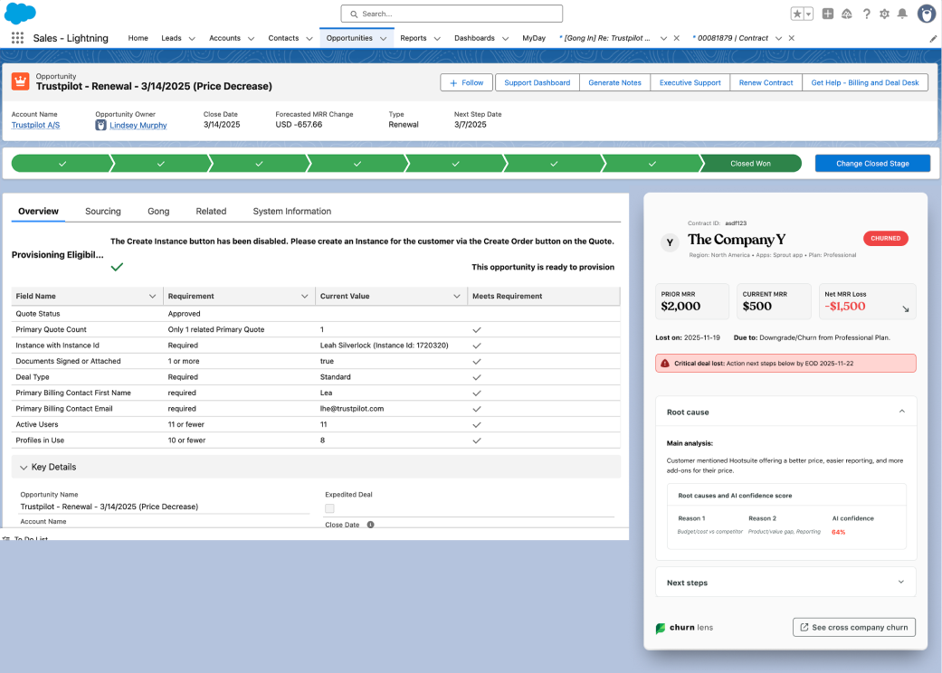
Task: Open the App Launcher grid icon
Action: point(17,38)
